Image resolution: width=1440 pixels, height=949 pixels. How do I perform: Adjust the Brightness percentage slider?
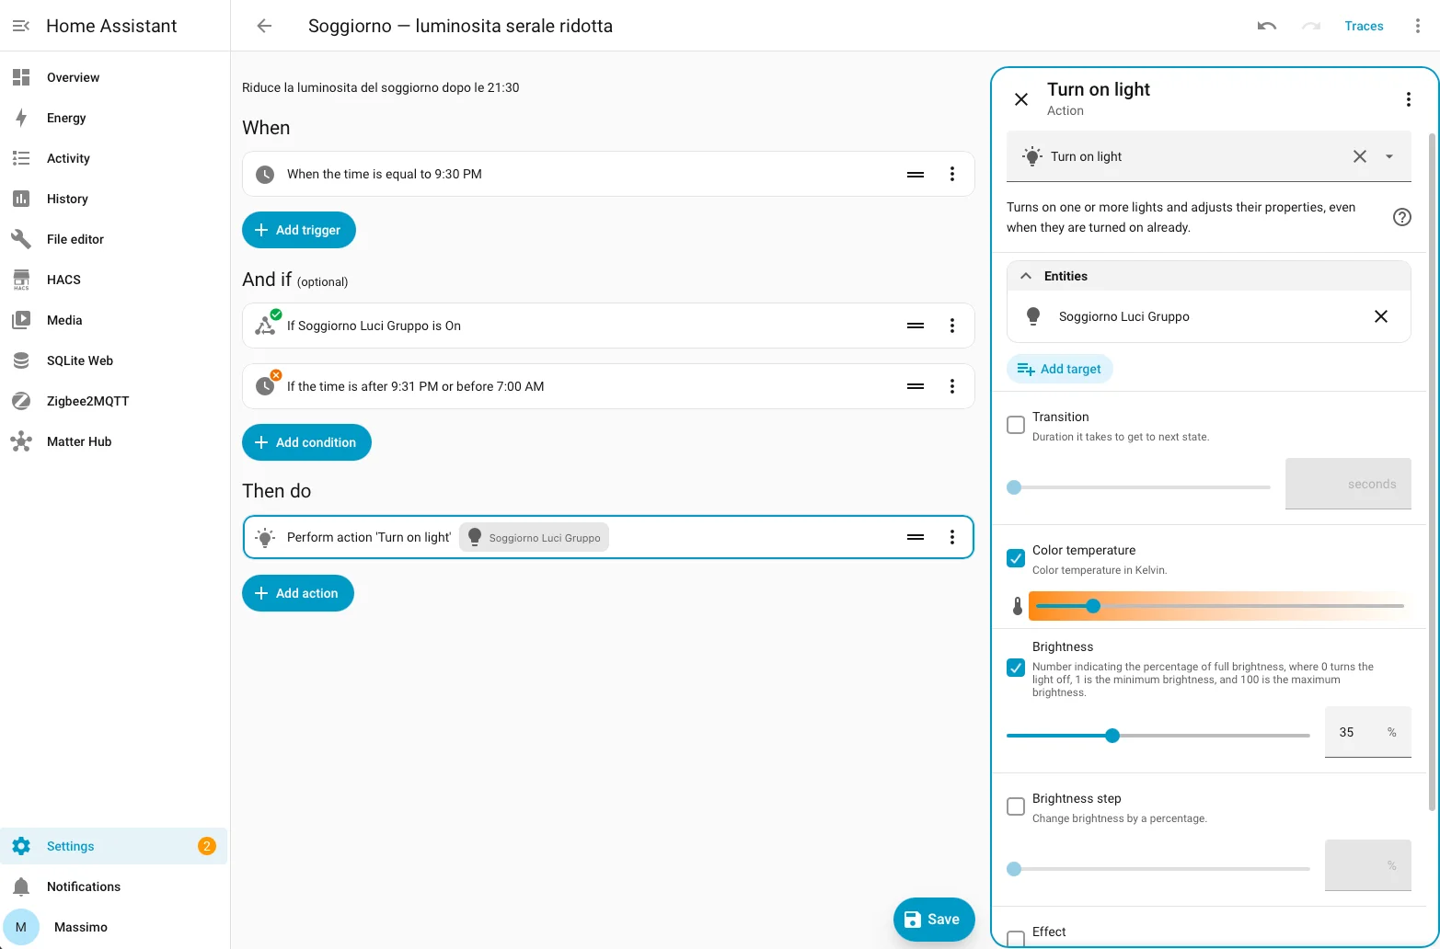(1158, 736)
